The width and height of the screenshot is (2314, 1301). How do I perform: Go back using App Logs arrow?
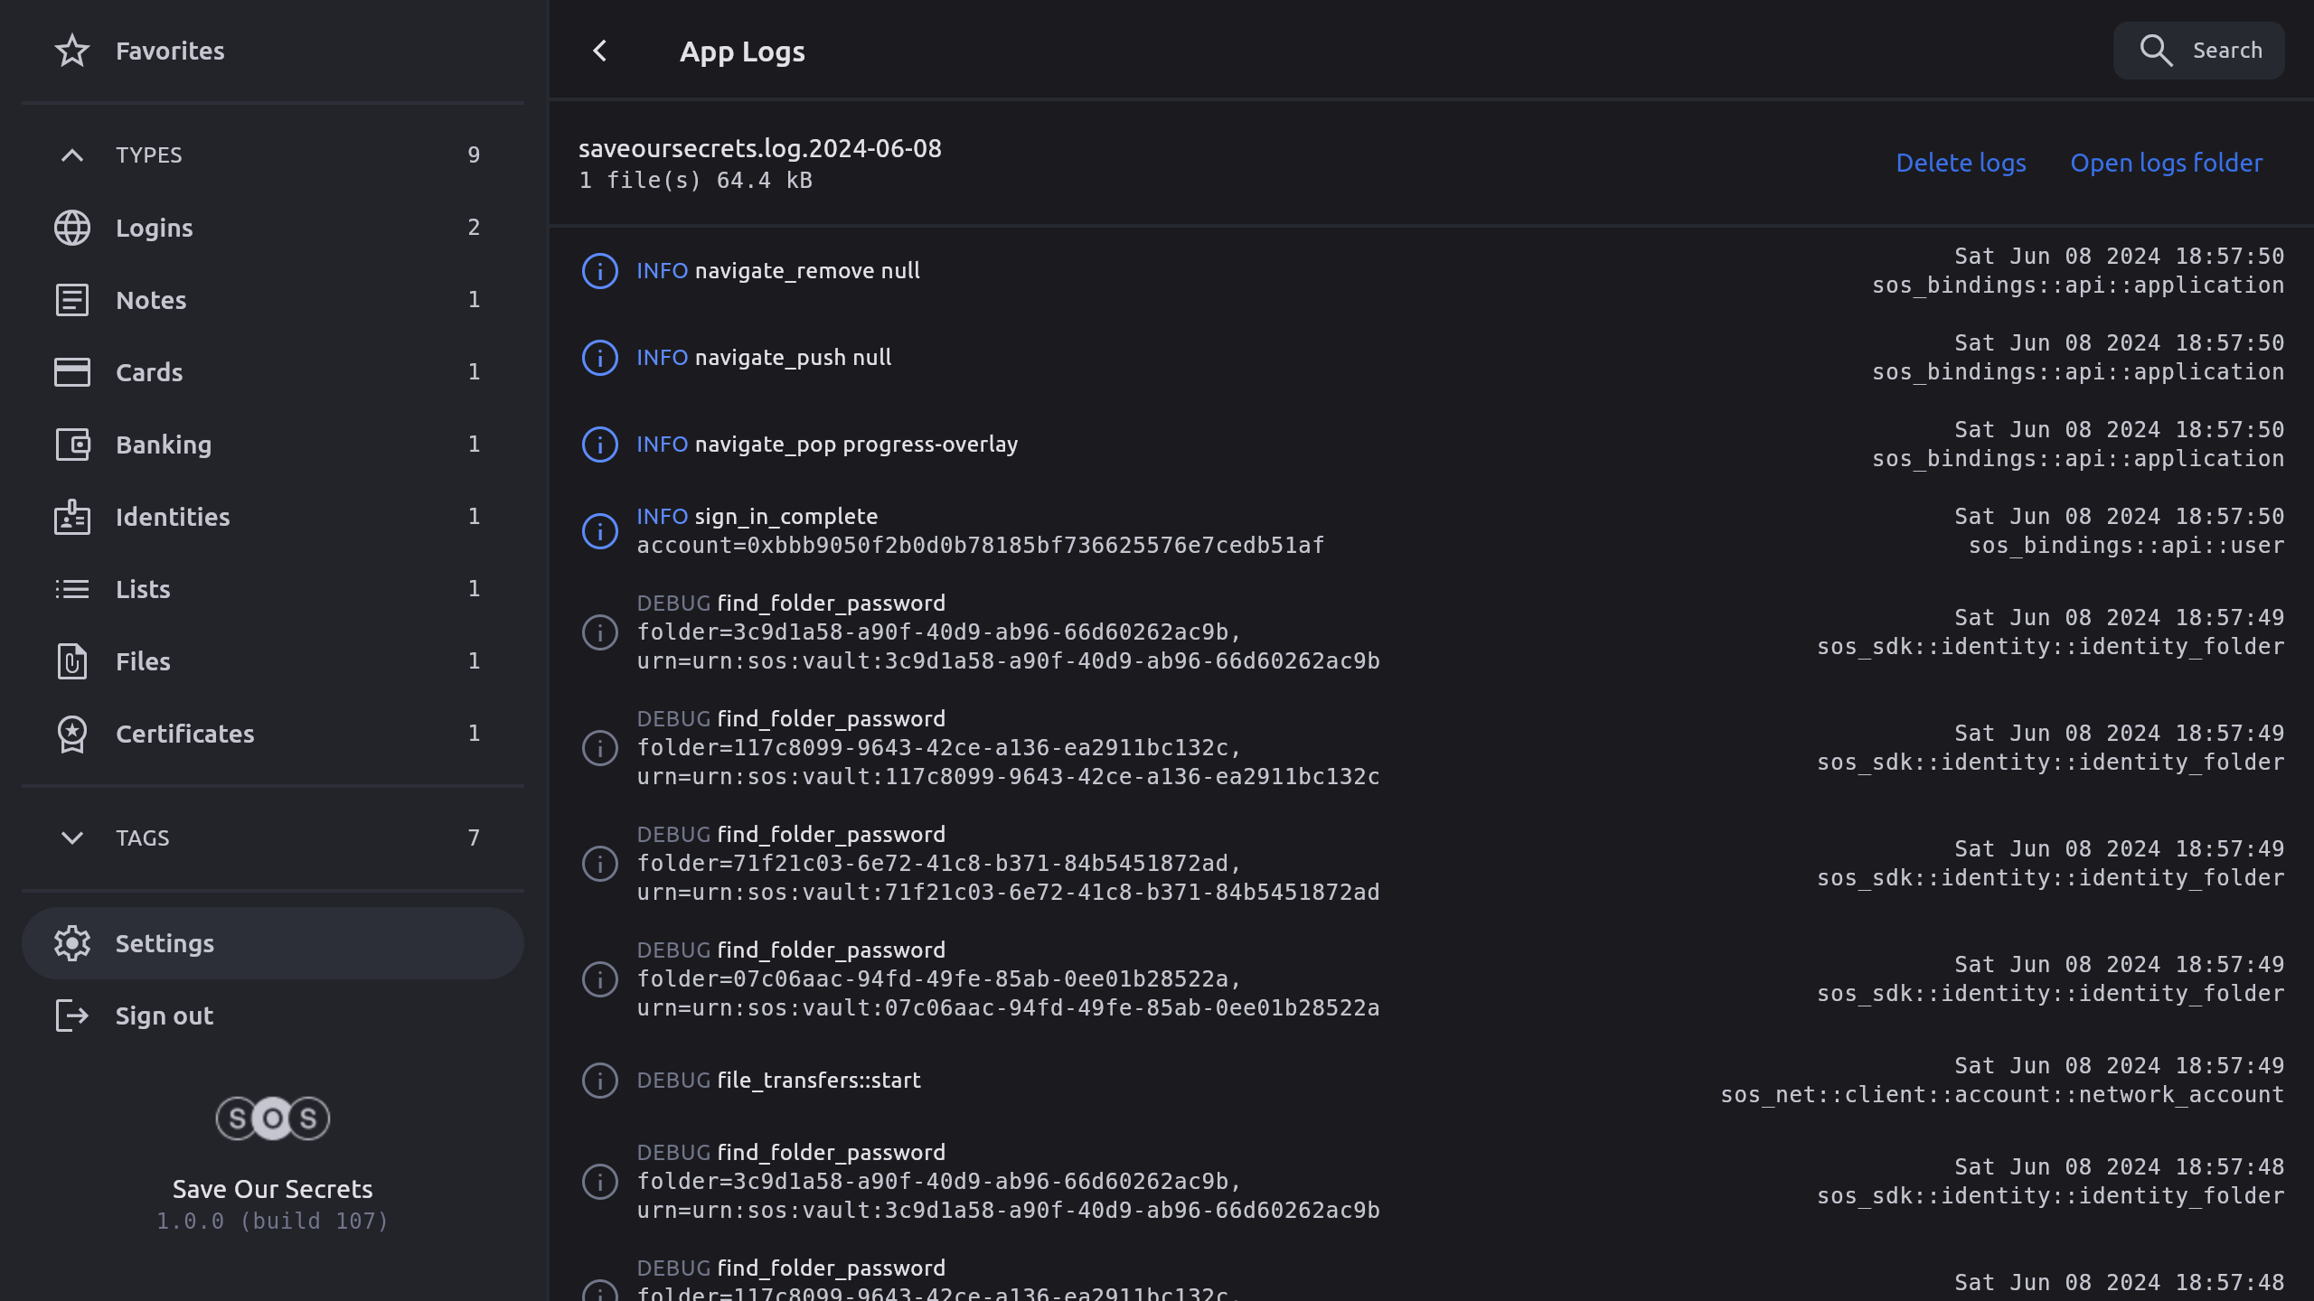[600, 51]
